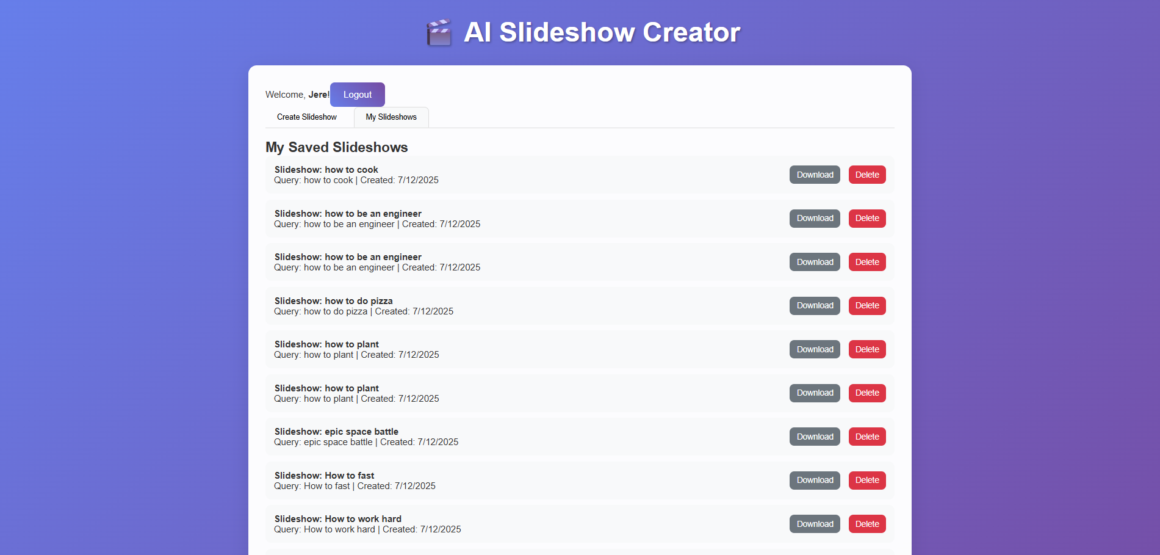
Task: Click the Query: epic space battle line
Action: pos(366,442)
